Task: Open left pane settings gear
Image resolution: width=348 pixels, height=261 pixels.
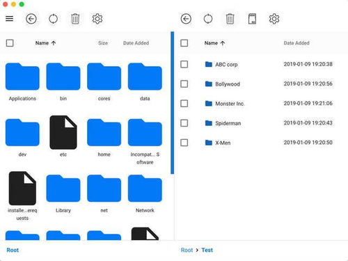Action: (x=97, y=19)
